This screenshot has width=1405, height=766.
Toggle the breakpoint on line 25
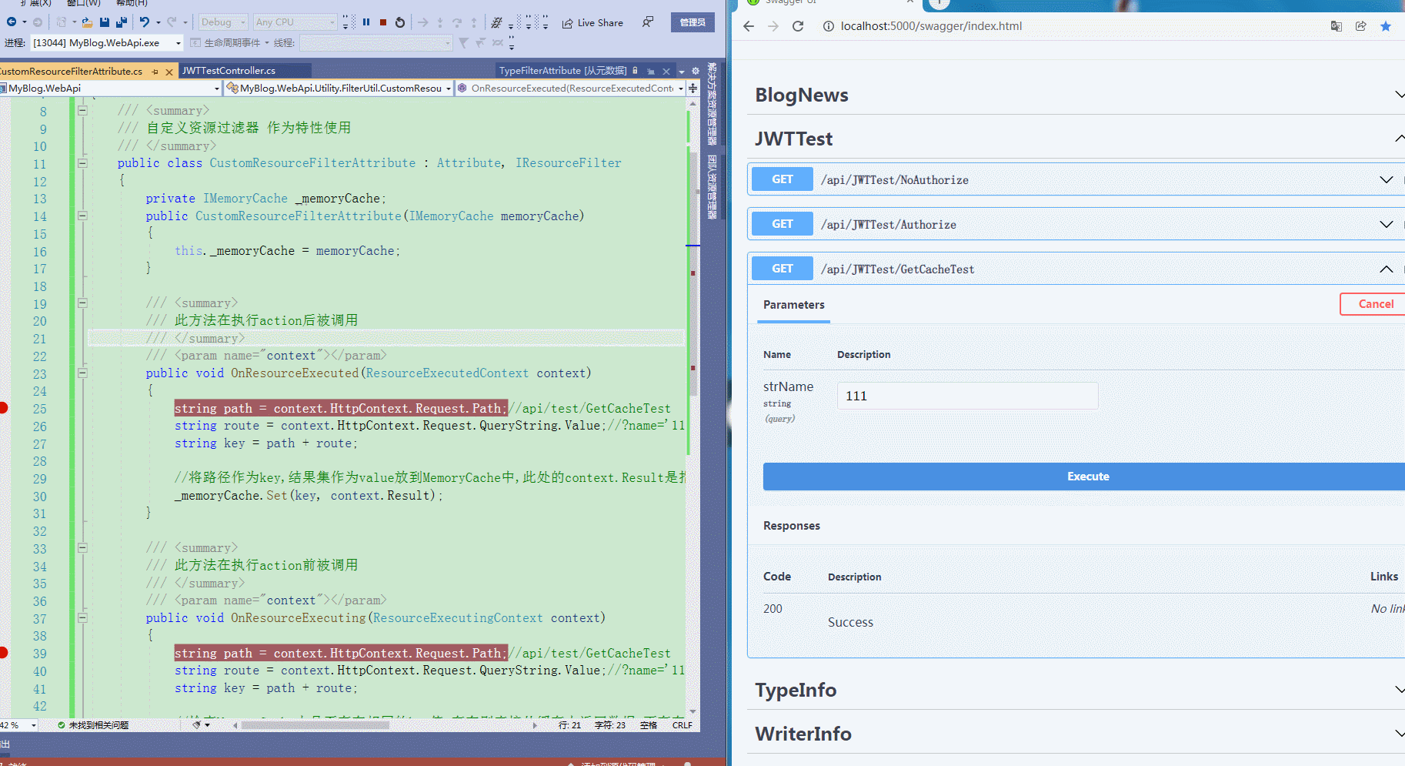4,408
